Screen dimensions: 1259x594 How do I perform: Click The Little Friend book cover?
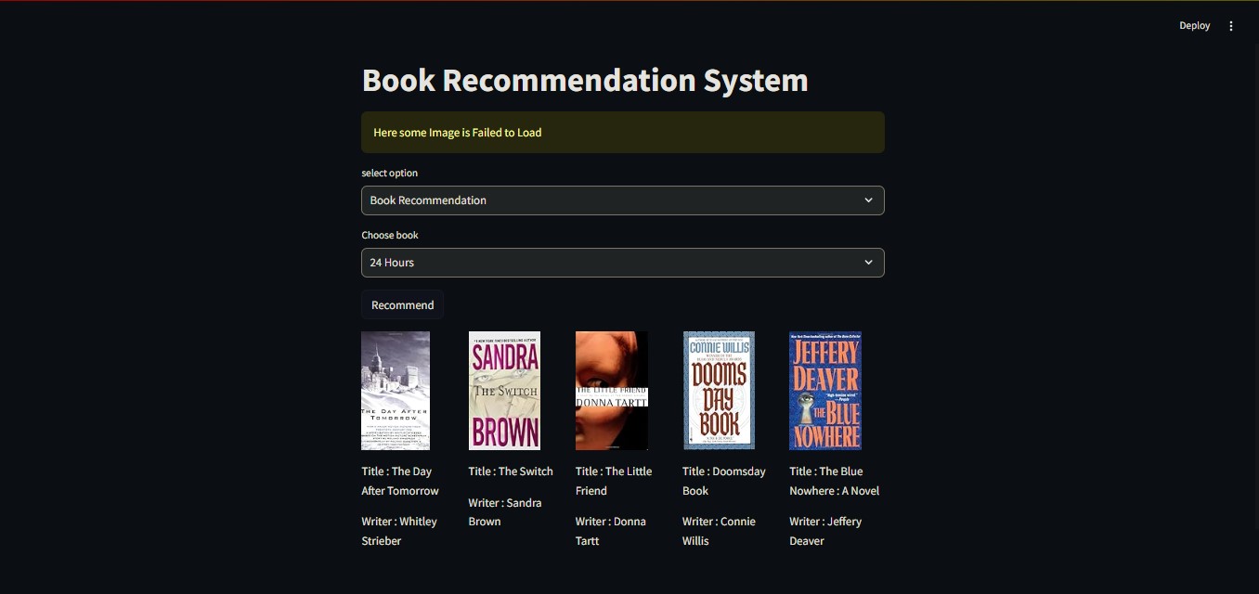(x=612, y=391)
